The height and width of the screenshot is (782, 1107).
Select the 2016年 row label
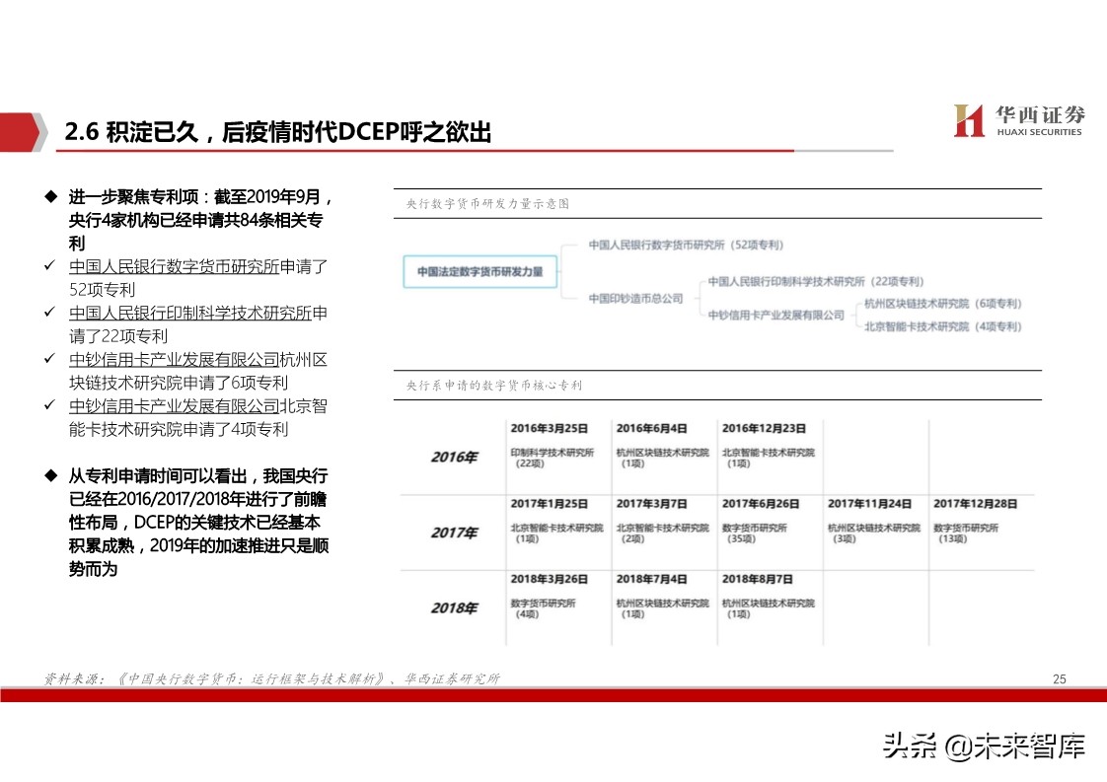pos(454,456)
